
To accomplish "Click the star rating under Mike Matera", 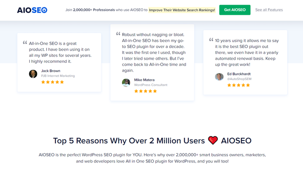I will pyautogui.click(x=145, y=91).
